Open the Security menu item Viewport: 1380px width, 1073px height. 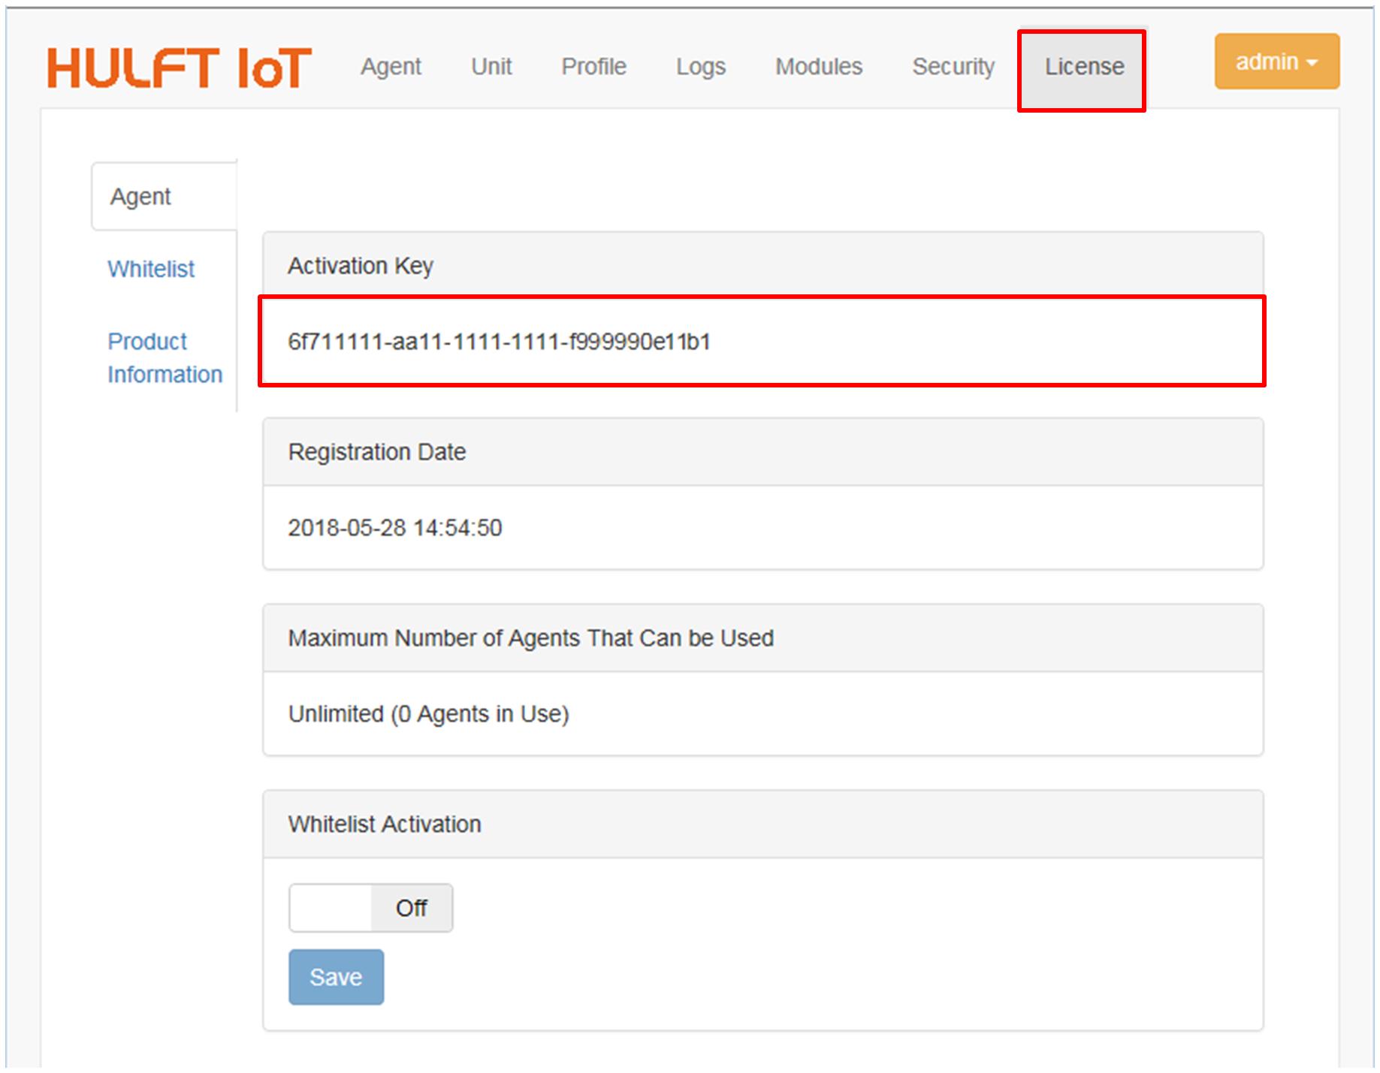[953, 67]
